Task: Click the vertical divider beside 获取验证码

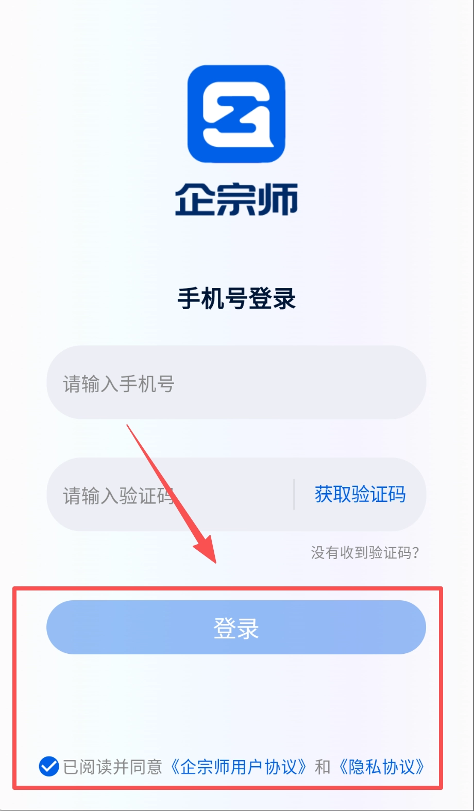Action: point(294,495)
